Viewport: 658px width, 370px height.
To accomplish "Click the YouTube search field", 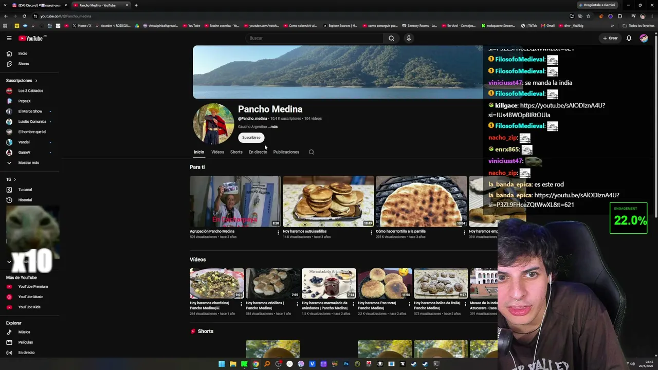I will click(314, 38).
